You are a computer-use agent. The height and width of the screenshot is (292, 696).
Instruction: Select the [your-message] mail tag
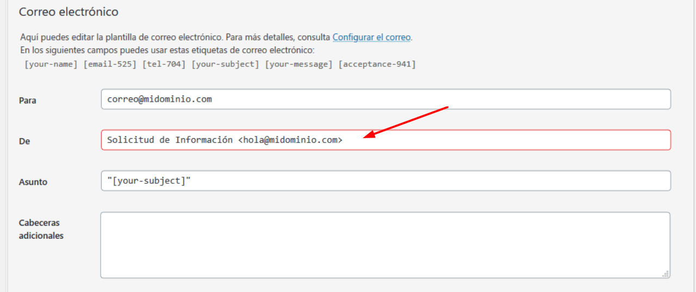pos(299,64)
